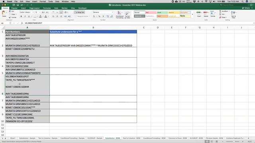This screenshot has width=255, height=143.
Task: Click inside the Search Sheet field
Action: click(234, 5)
